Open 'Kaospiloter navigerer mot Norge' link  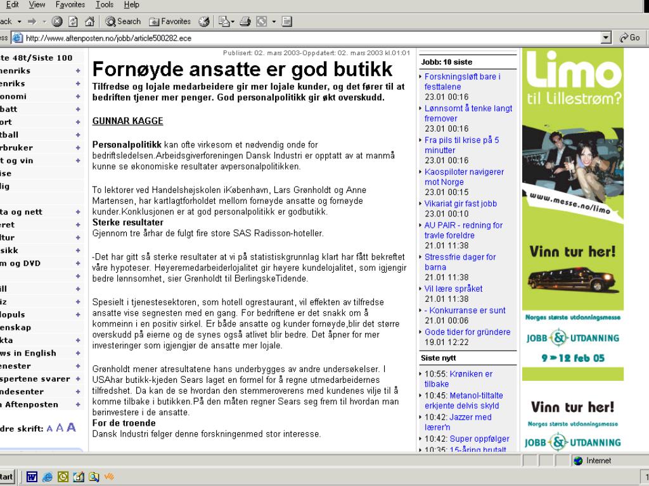point(464,177)
